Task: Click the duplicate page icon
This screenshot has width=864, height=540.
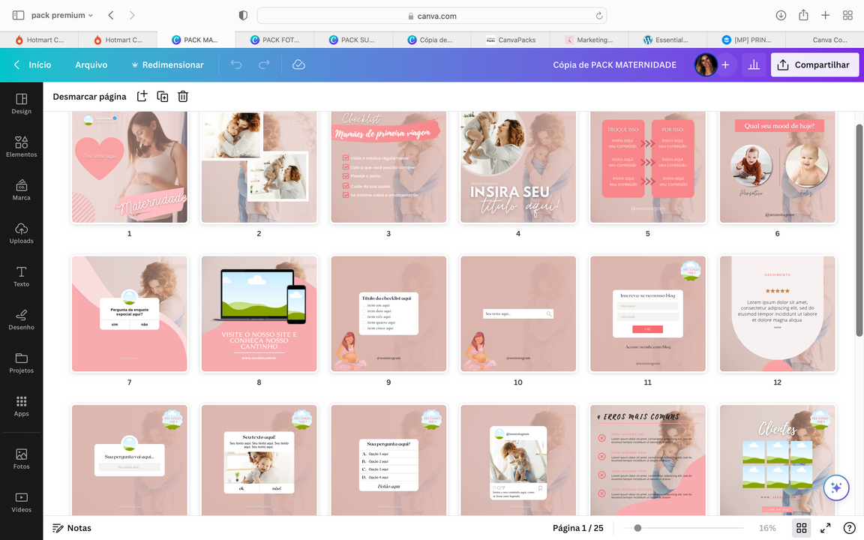Action: point(162,96)
